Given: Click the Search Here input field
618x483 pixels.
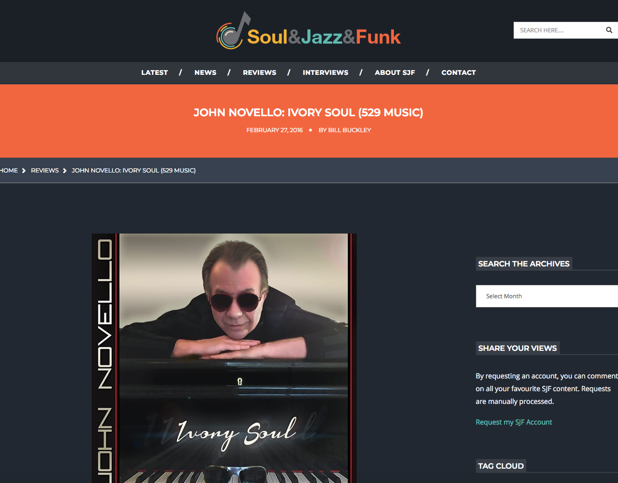Looking at the screenshot, I should pyautogui.click(x=558, y=30).
